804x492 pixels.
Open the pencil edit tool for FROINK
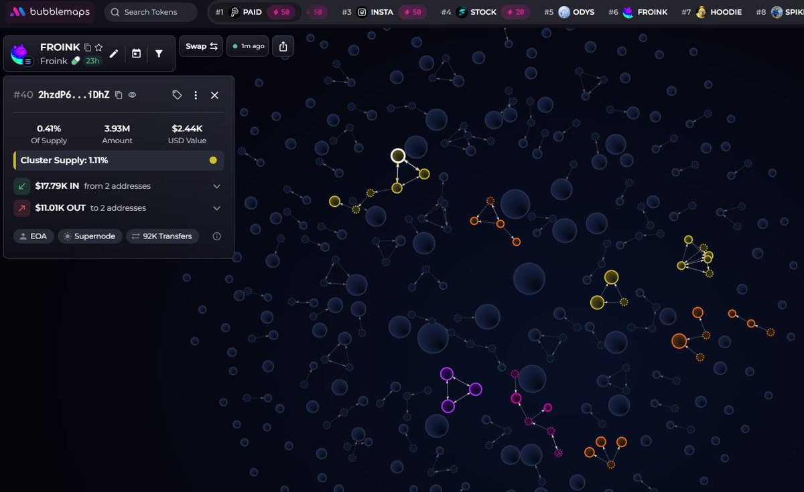tap(114, 54)
